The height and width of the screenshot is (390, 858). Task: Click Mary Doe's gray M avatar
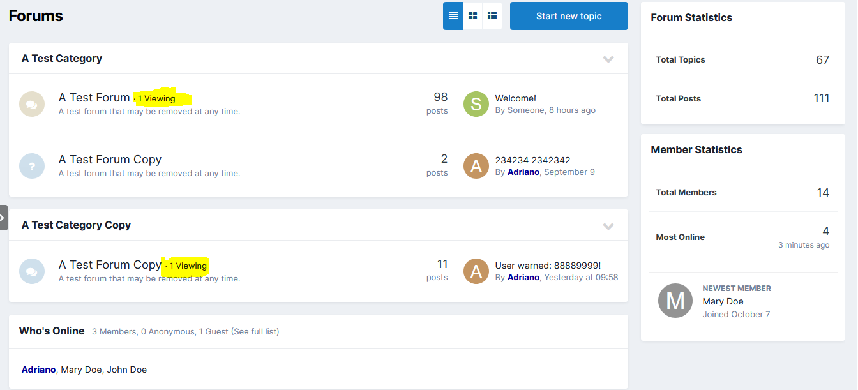(x=675, y=301)
